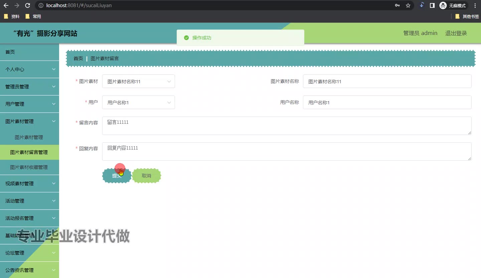Click into the 留言内容 text area

286,126
